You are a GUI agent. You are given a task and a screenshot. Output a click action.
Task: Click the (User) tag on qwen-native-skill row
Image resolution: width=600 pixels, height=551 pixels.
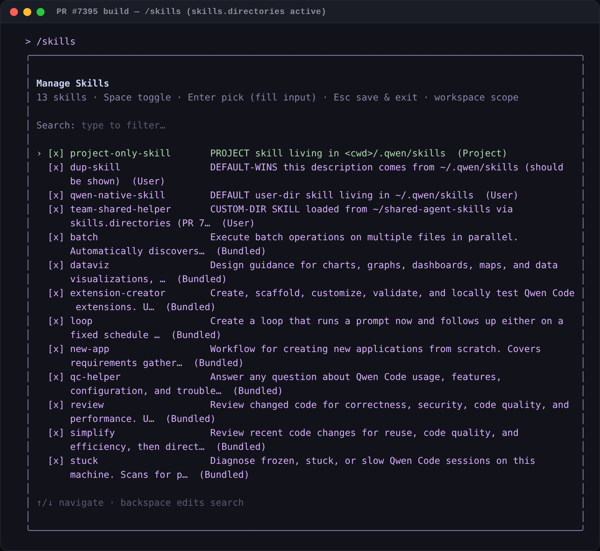coord(502,195)
